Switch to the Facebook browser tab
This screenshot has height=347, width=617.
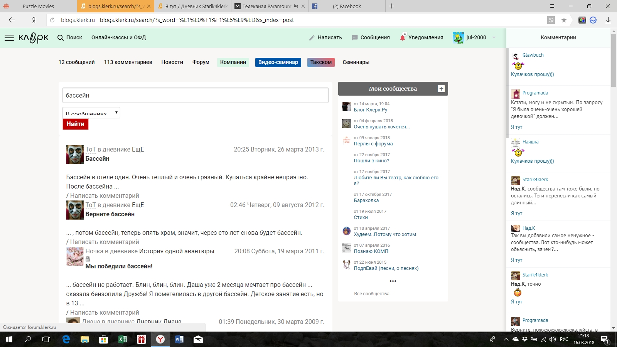pos(346,6)
